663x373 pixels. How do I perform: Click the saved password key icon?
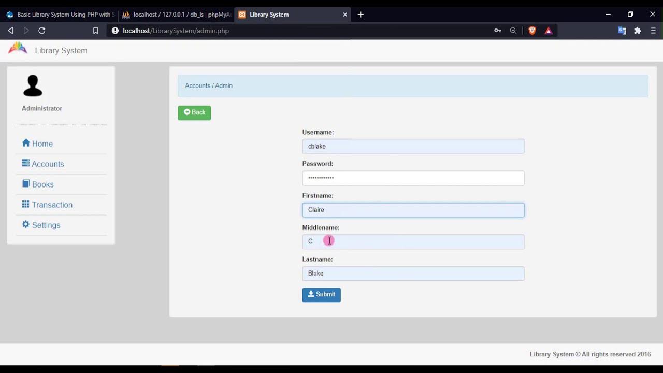[498, 31]
